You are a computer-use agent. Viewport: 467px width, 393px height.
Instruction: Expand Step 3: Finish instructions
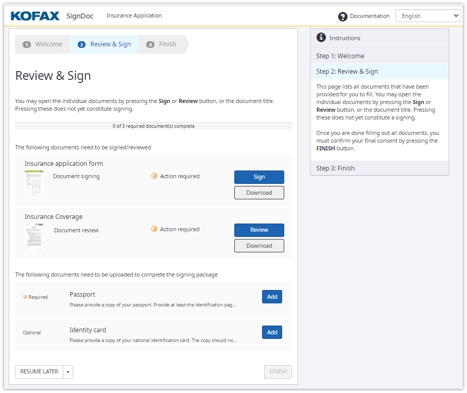point(379,168)
